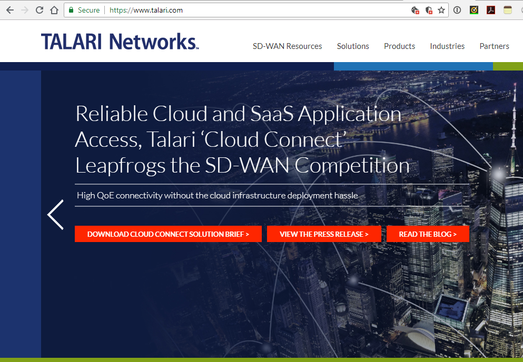The width and height of the screenshot is (523, 362).
Task: Click the Read the Blog button
Action: click(428, 234)
